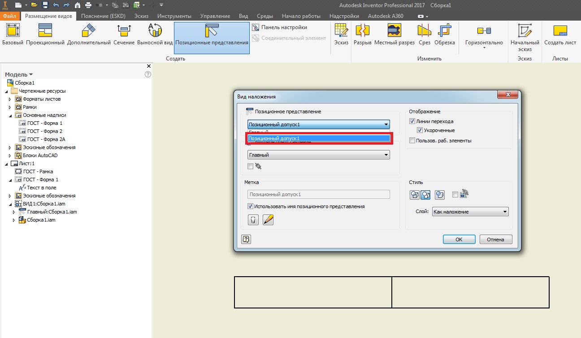Click the Save icon in quick access

point(45,5)
